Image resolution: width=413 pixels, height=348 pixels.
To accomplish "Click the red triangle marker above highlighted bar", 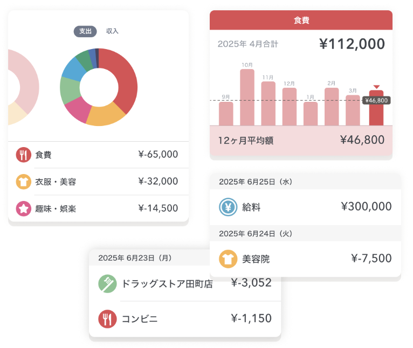I will pyautogui.click(x=376, y=86).
